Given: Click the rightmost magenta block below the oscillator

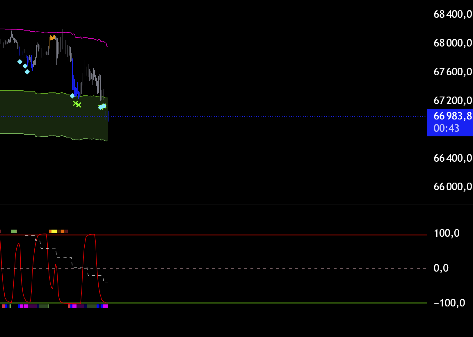Looking at the screenshot, I should point(106,306).
